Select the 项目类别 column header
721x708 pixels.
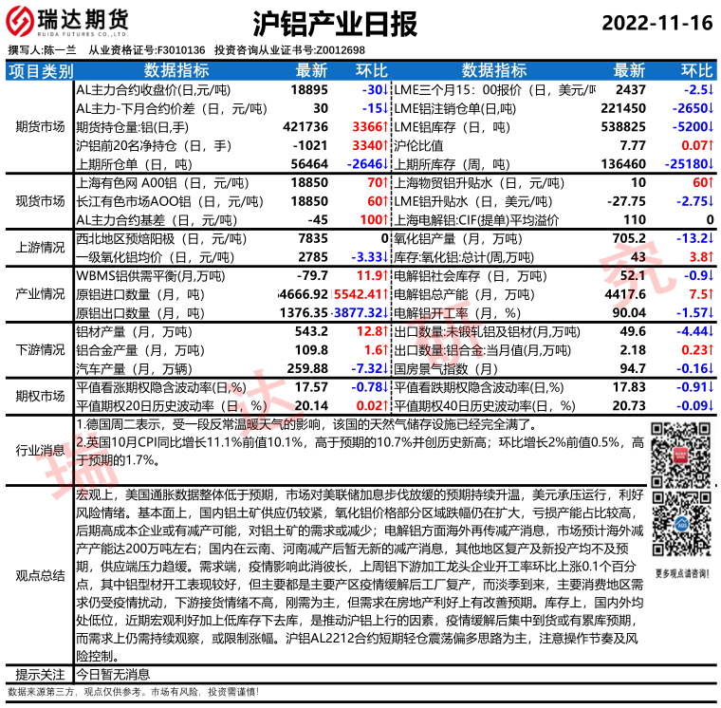[39, 70]
